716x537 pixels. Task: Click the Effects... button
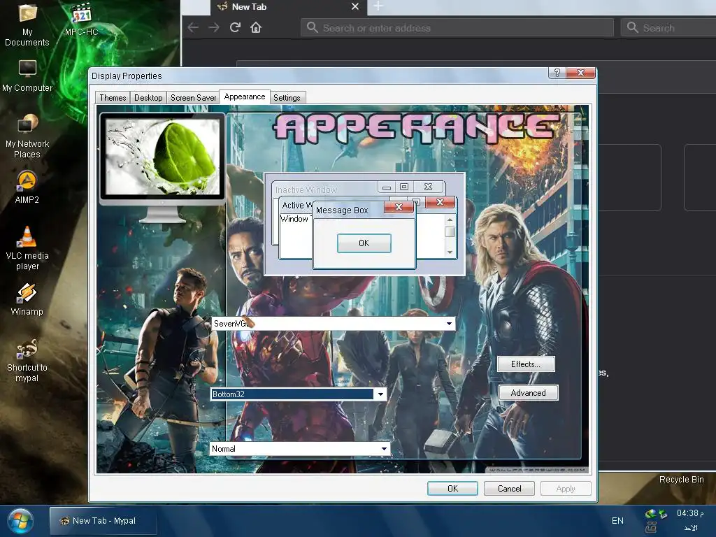(x=526, y=364)
